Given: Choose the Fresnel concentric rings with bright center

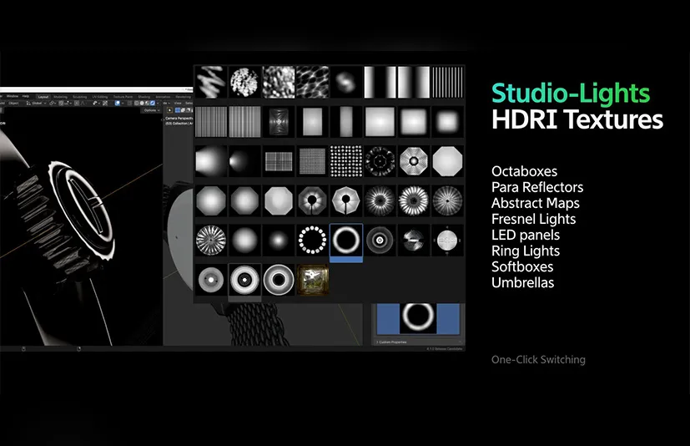Looking at the screenshot, I should [380, 241].
